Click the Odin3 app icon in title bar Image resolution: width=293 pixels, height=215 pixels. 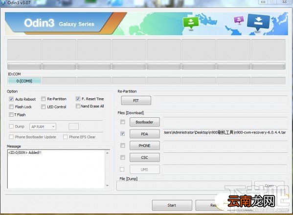click(x=3, y=2)
